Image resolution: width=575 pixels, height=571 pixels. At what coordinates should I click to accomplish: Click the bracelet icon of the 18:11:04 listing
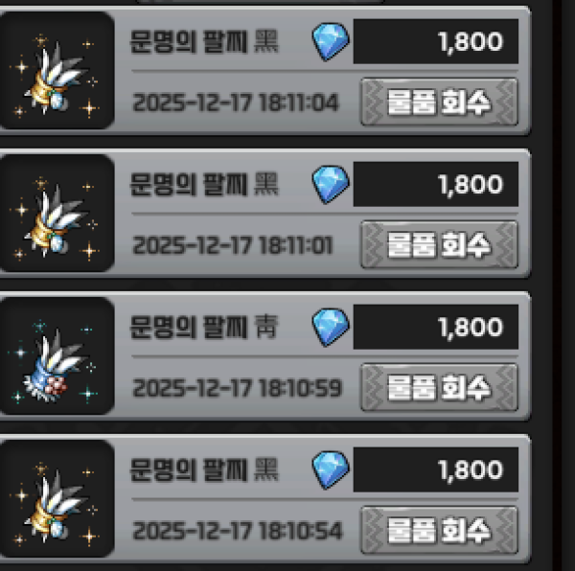pos(57,70)
